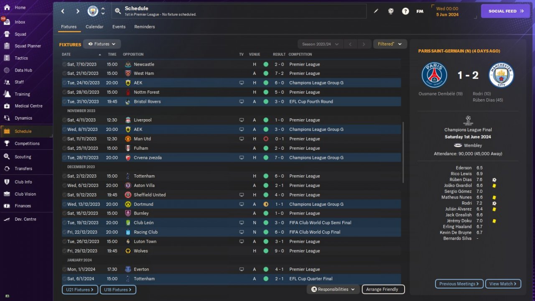Open the FM menu icon
Viewport: 535px width, 301px height.
[x=420, y=11]
